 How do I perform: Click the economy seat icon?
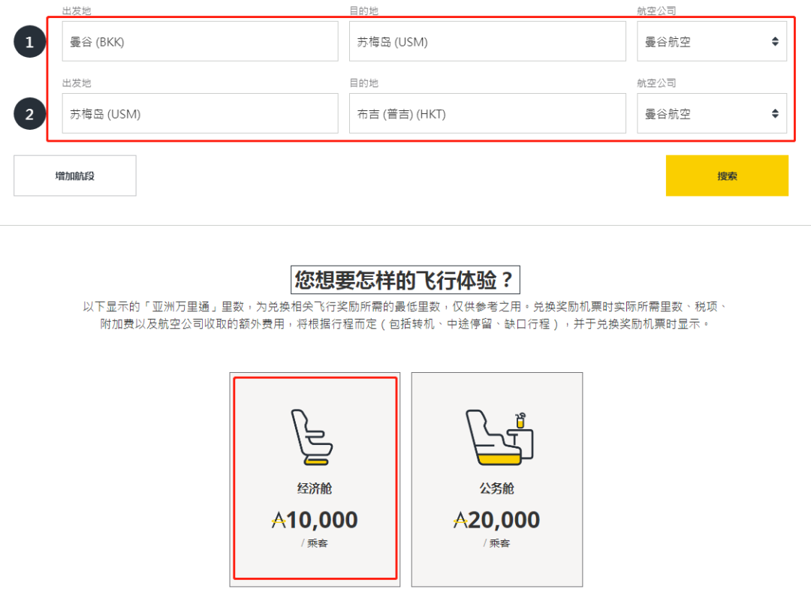click(x=312, y=437)
